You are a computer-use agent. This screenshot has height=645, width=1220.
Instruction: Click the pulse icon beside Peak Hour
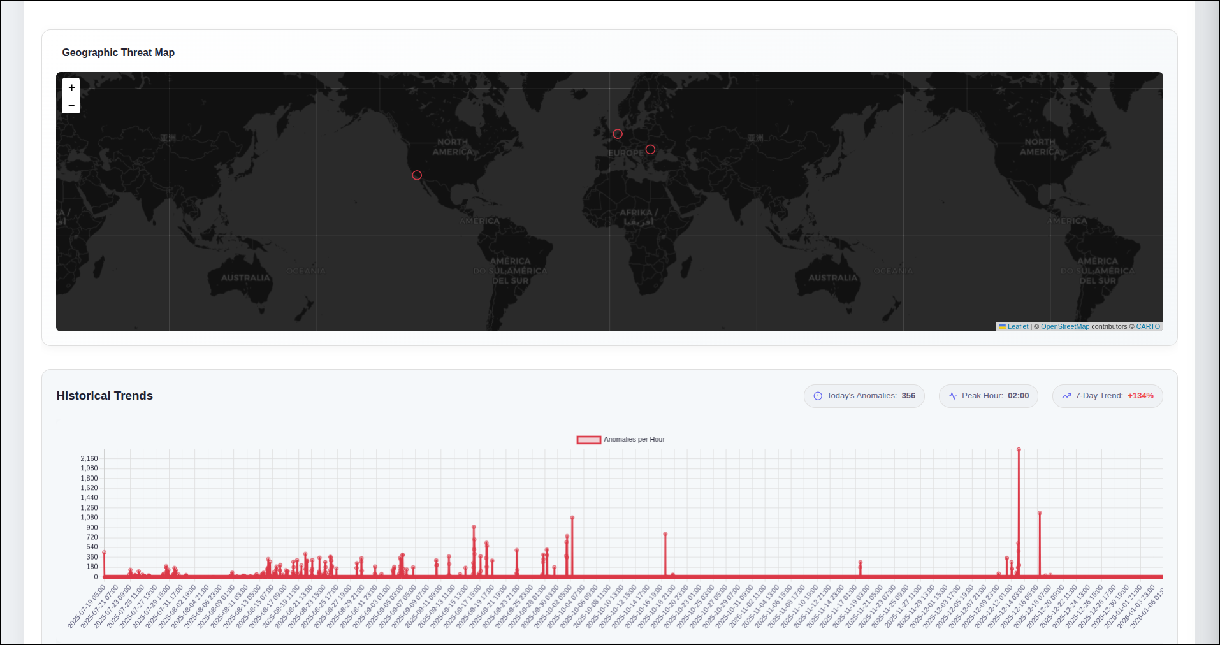click(x=953, y=396)
